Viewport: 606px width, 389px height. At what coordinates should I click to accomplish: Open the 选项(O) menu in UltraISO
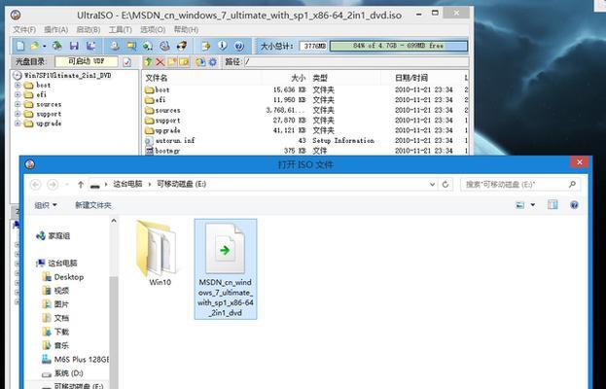pos(153,30)
